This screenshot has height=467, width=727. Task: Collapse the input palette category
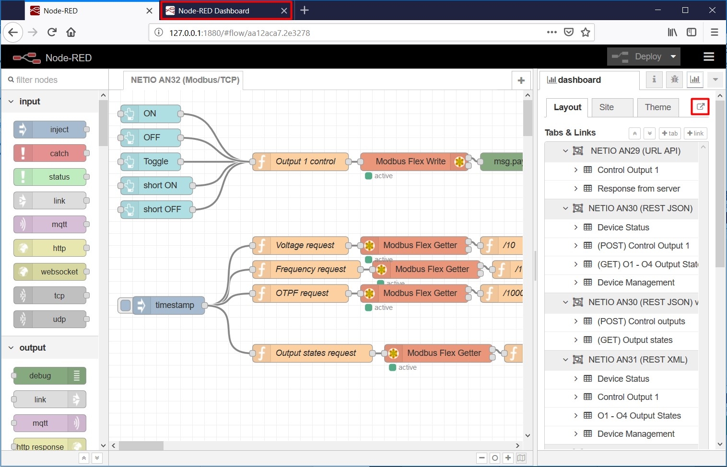(x=50, y=102)
